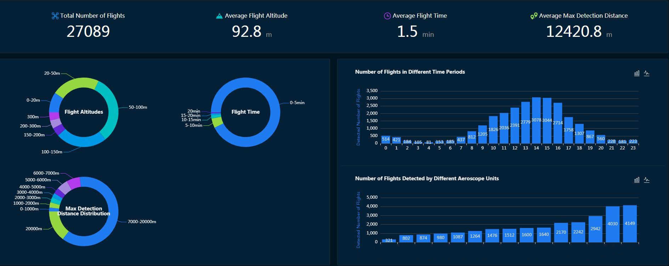Click the 12420.8 detection distance value
This screenshot has width=669, height=266.
point(574,31)
